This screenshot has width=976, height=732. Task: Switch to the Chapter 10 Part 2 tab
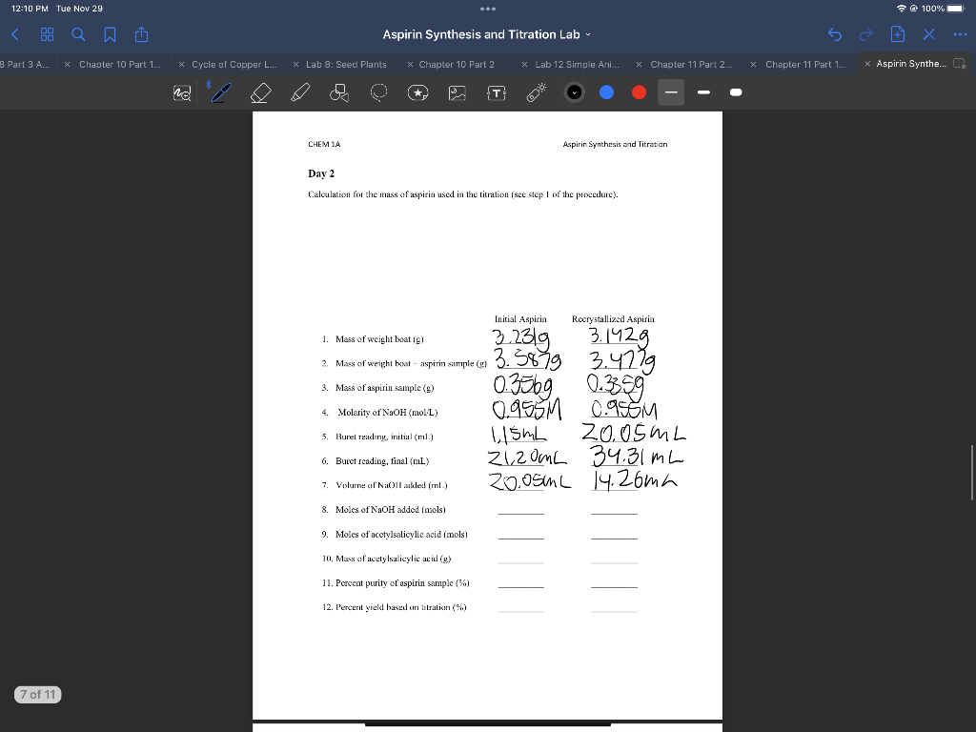click(457, 64)
